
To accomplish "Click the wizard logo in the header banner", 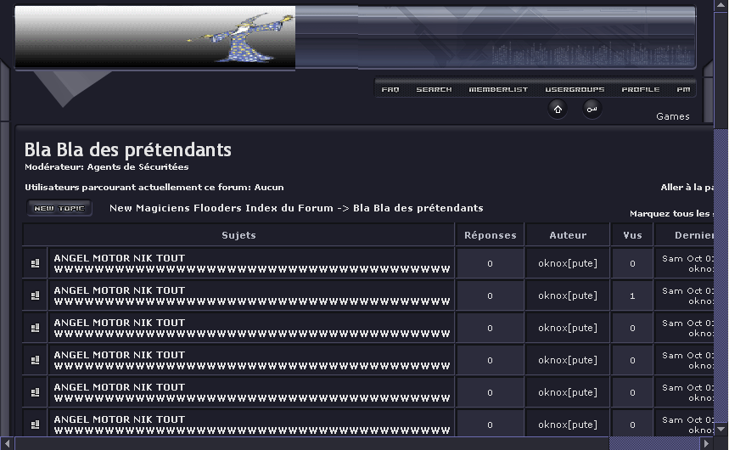I will (x=240, y=37).
